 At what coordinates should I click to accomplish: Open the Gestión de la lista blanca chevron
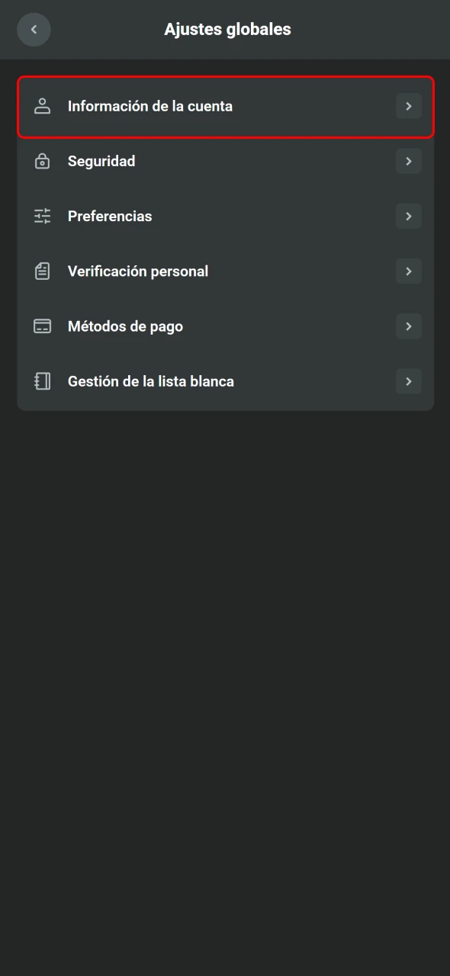[409, 380]
